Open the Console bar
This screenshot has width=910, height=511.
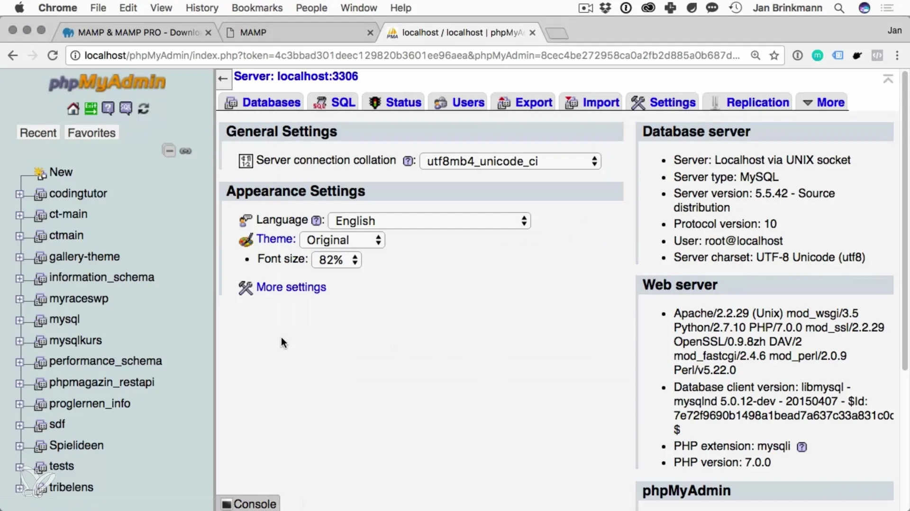(x=249, y=504)
